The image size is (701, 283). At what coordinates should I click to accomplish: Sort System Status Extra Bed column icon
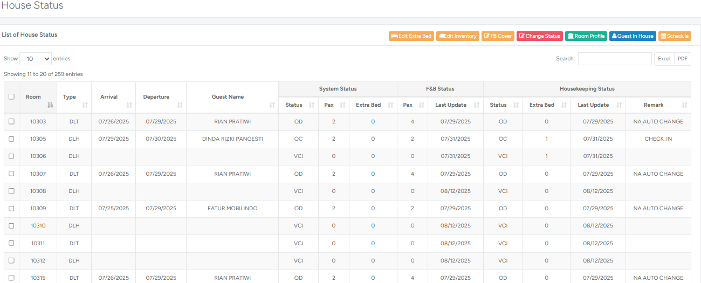390,105
